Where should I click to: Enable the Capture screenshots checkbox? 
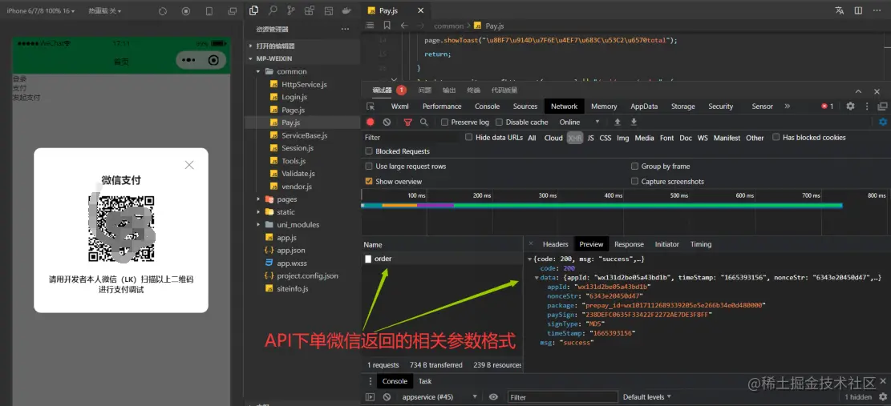[x=634, y=182]
